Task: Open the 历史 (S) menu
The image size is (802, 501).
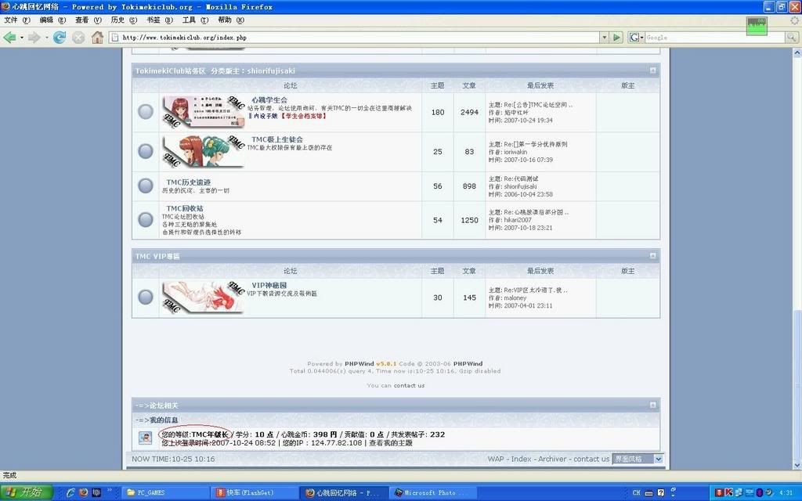Action: 124,20
